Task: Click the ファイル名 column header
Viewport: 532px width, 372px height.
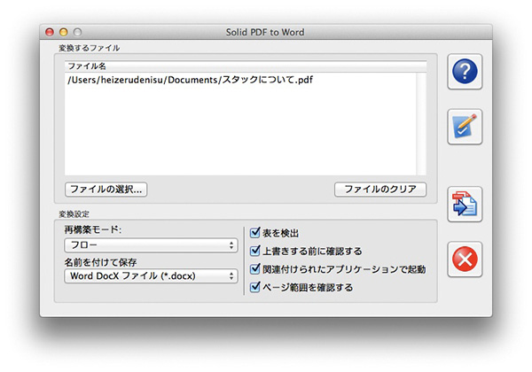Action: tap(245, 66)
